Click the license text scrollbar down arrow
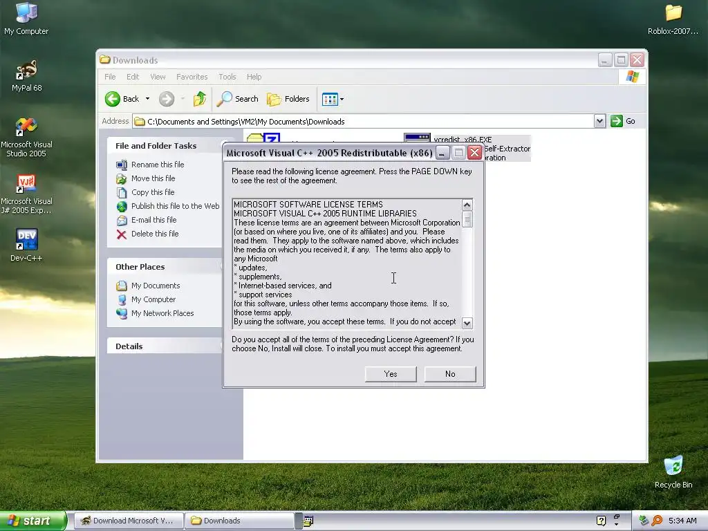This screenshot has width=708, height=531. (x=467, y=323)
